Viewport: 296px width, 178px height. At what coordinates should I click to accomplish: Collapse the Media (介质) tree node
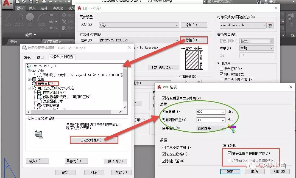29,70
